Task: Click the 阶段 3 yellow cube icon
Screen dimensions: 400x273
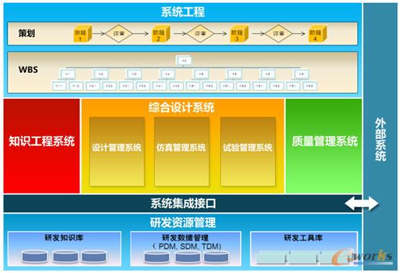Action: click(x=239, y=34)
